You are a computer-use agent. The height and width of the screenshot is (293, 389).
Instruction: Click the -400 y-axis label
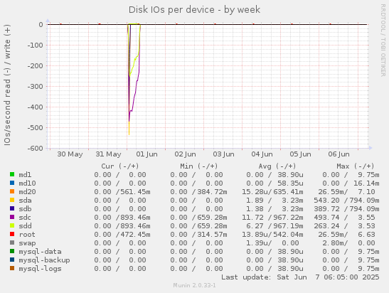click(35, 107)
